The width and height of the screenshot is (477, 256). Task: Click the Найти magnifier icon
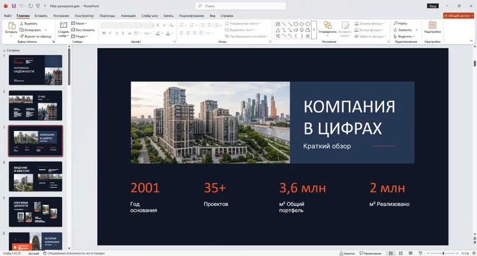click(x=395, y=23)
